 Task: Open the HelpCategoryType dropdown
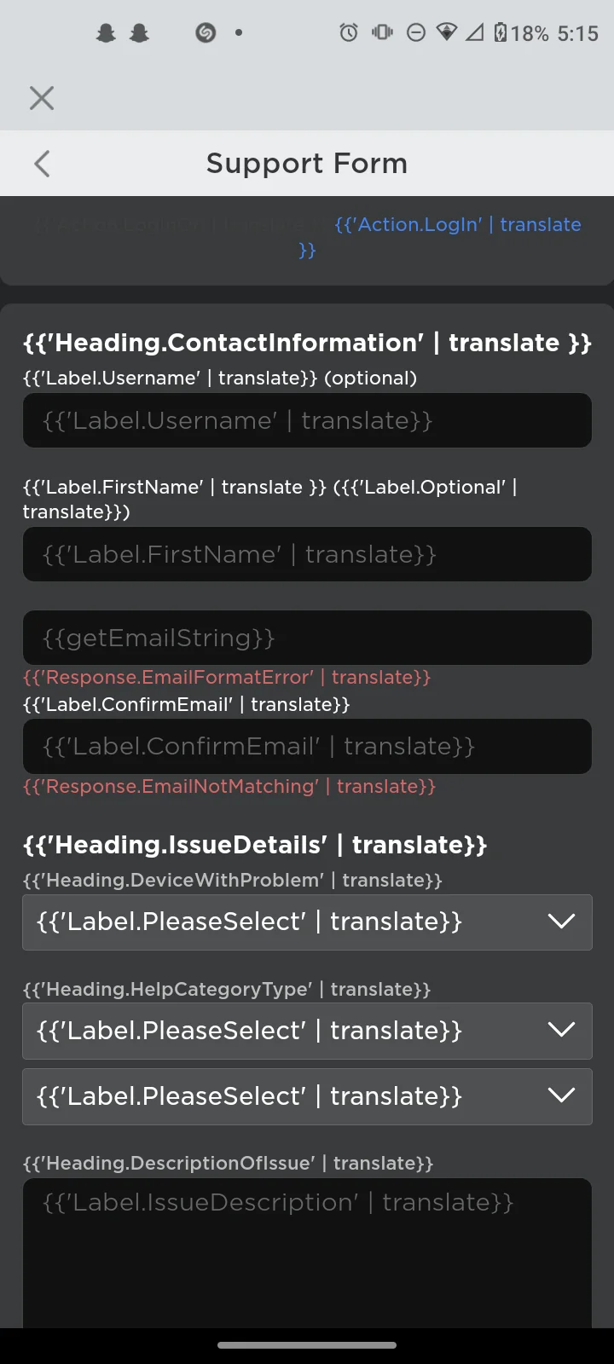(307, 1031)
